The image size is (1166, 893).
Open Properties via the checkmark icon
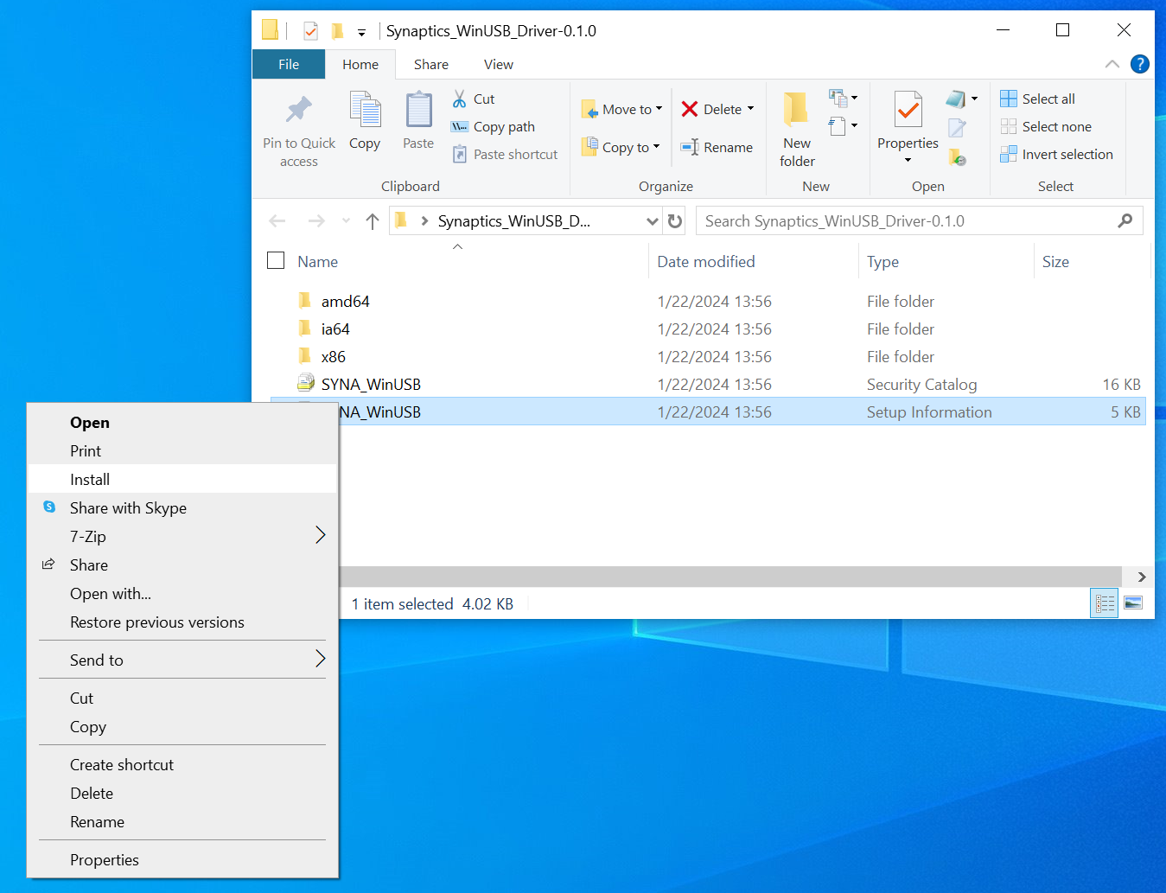point(908,111)
